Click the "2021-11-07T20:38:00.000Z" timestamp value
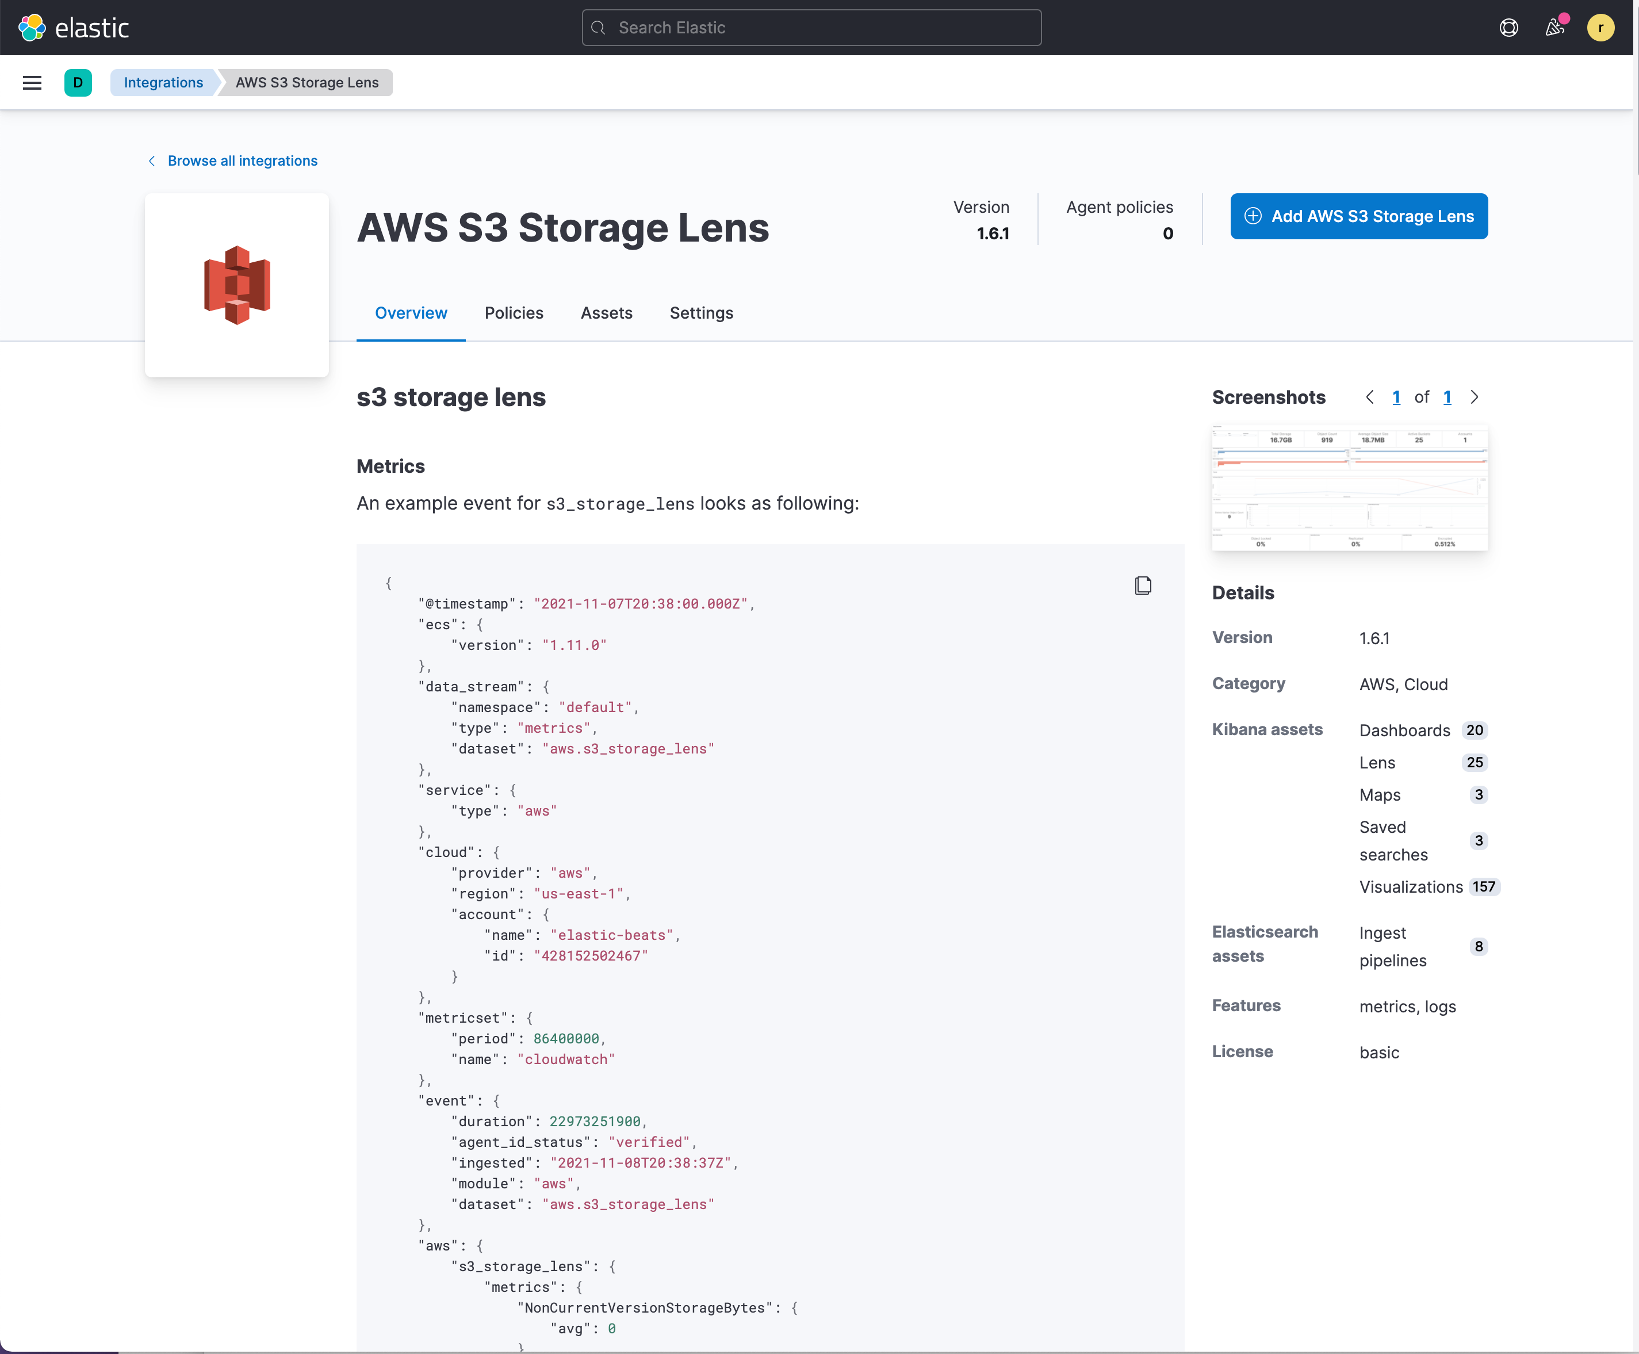Screen dimensions: 1639x1354 tap(641, 603)
